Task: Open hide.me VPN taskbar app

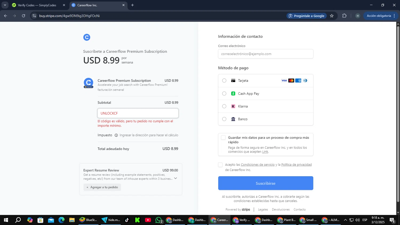Action: 111,220
